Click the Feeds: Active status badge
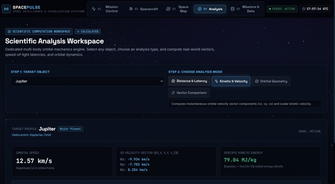Image resolution: width=335 pixels, height=184 pixels. pos(282,9)
